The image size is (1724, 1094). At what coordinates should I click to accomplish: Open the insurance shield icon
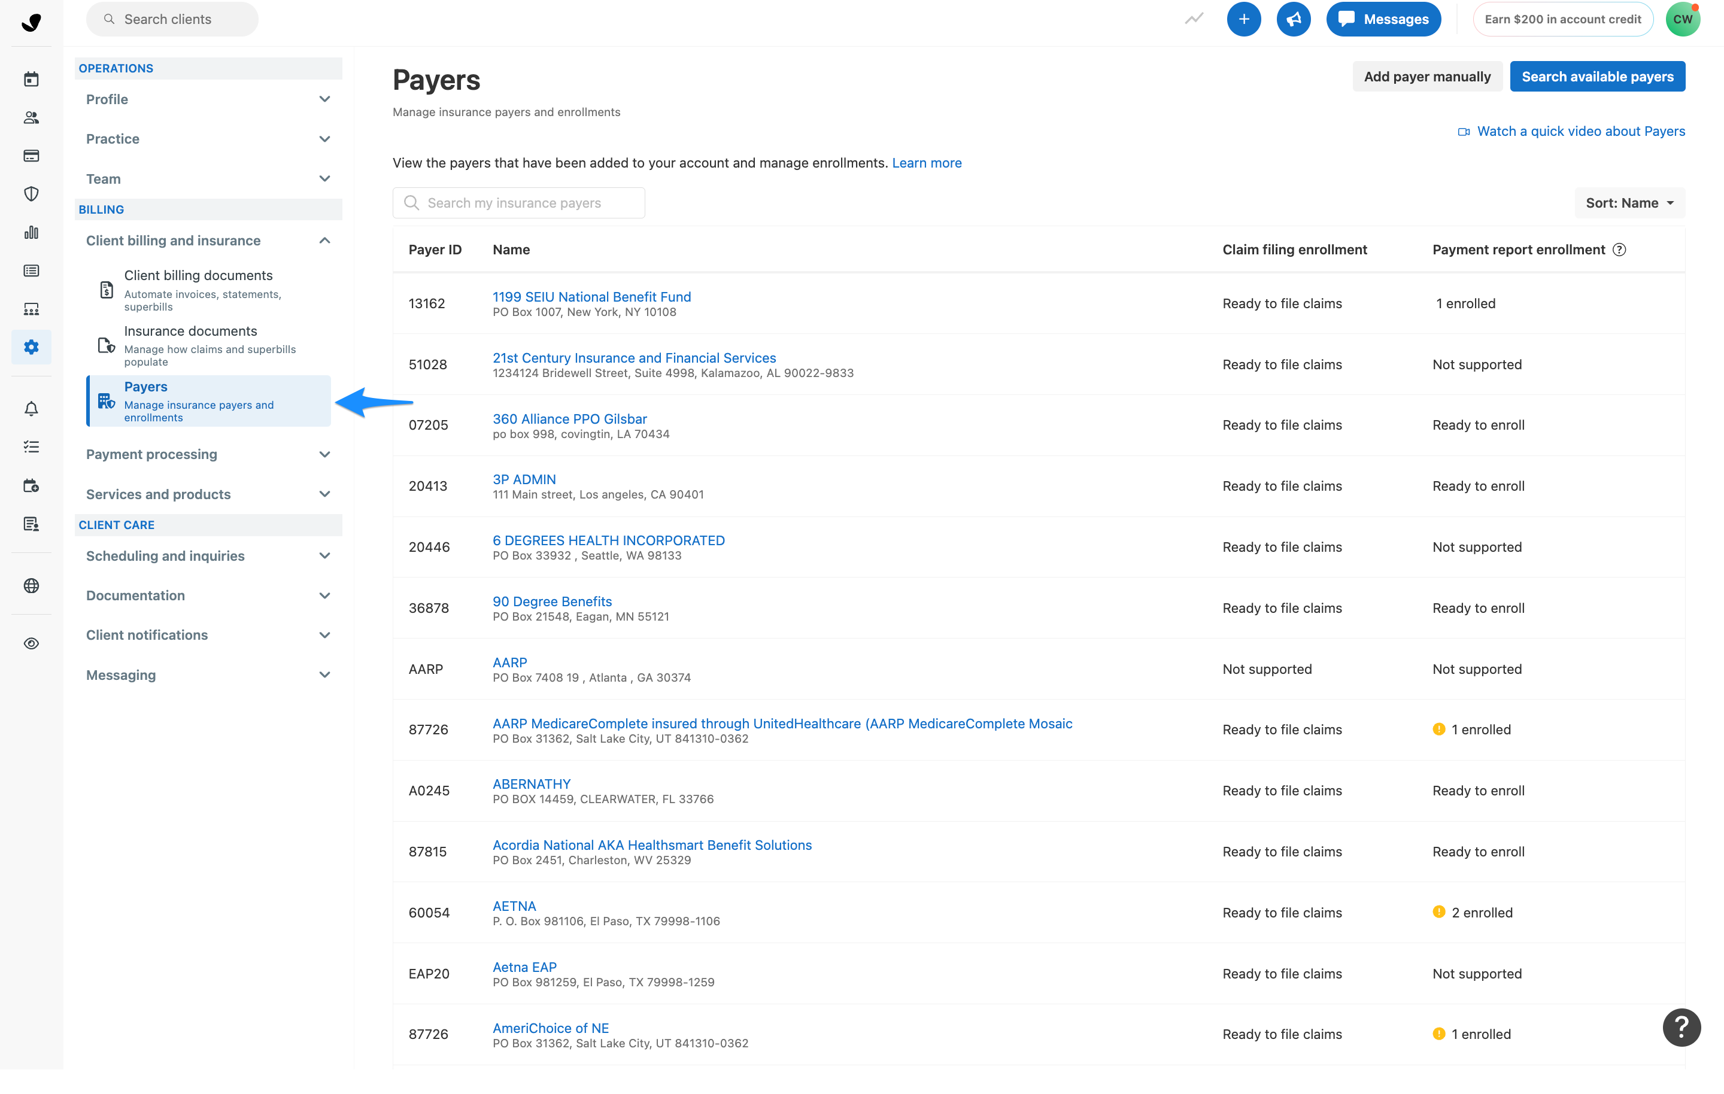(x=32, y=194)
